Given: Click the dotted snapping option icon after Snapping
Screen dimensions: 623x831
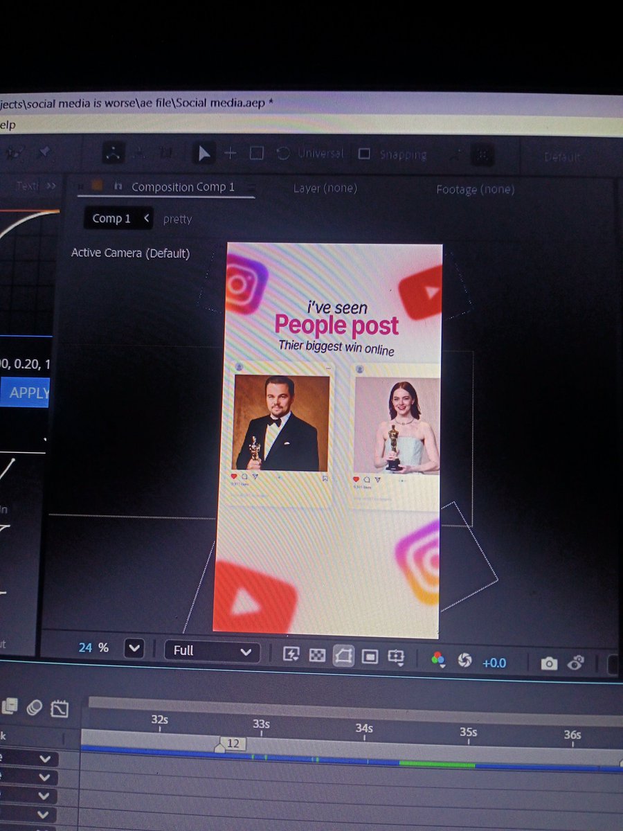Looking at the screenshot, I should click(x=483, y=156).
